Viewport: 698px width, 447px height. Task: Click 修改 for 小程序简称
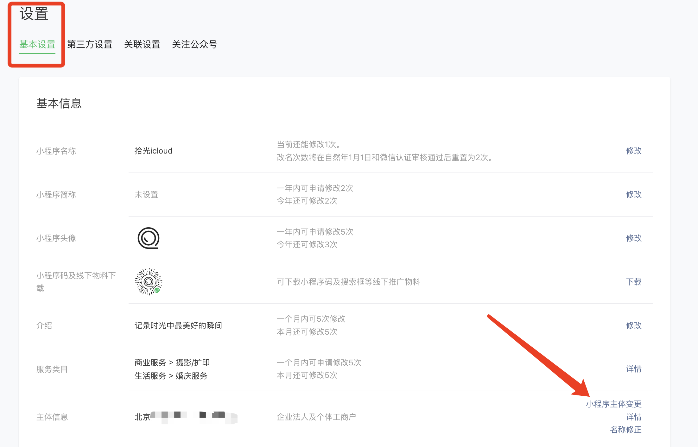click(633, 194)
